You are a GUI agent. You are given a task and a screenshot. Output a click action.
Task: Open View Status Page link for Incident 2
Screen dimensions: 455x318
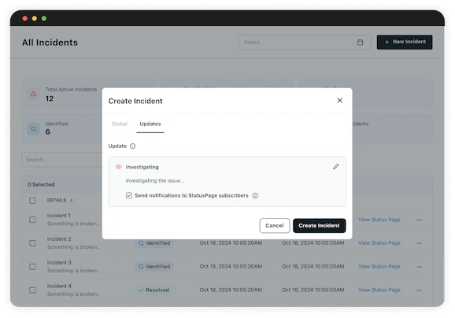[x=379, y=243]
